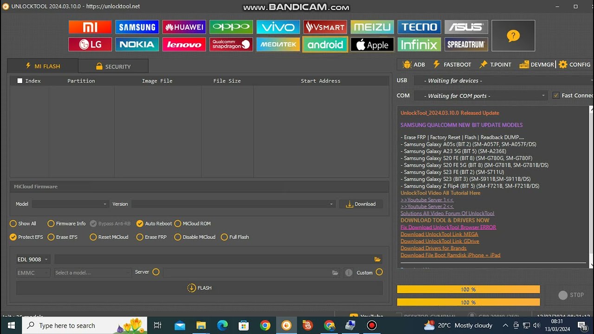Select the Samsung brand icon

pos(137,27)
